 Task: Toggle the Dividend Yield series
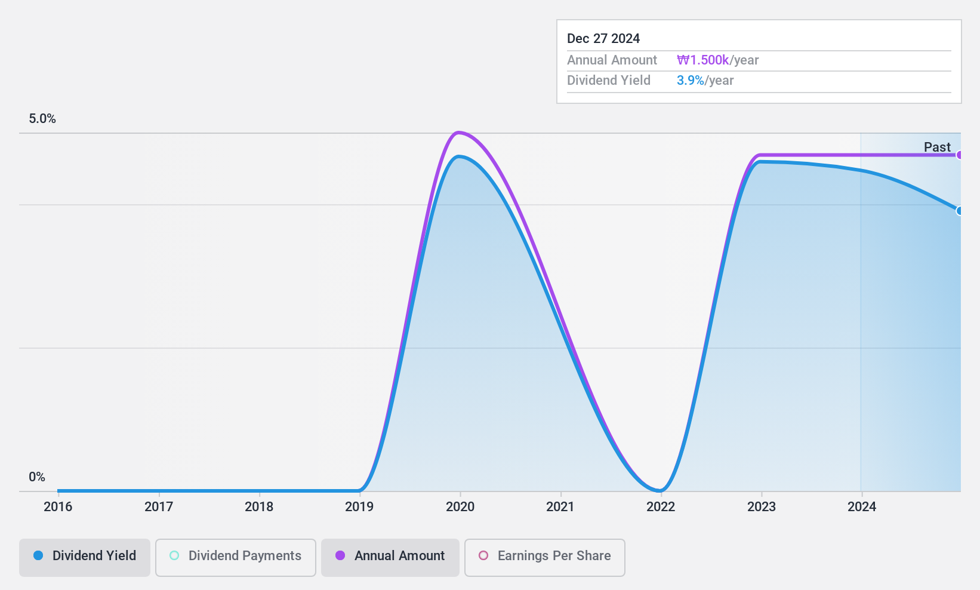click(84, 558)
